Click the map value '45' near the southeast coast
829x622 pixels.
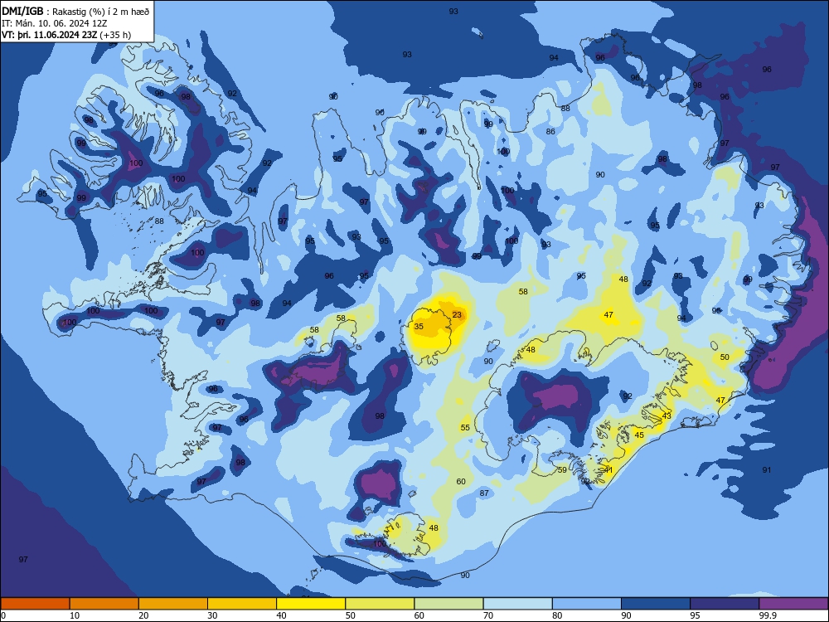pyautogui.click(x=640, y=435)
